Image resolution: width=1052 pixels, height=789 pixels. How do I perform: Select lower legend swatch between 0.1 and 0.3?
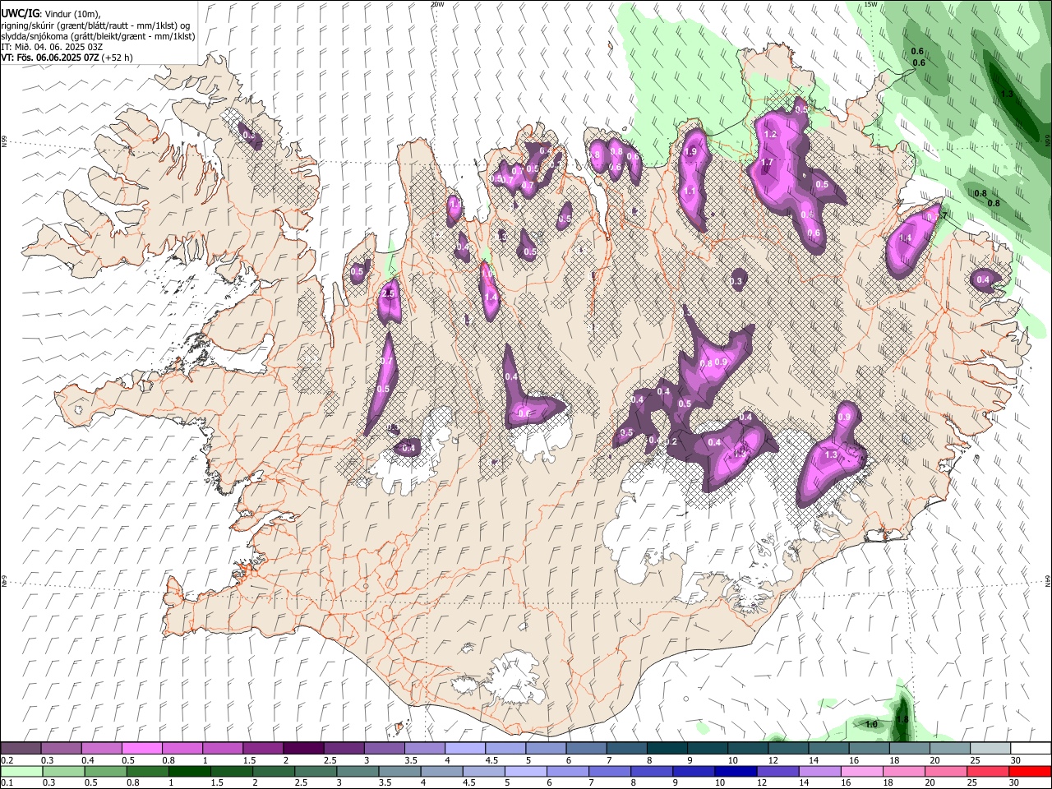(x=21, y=771)
